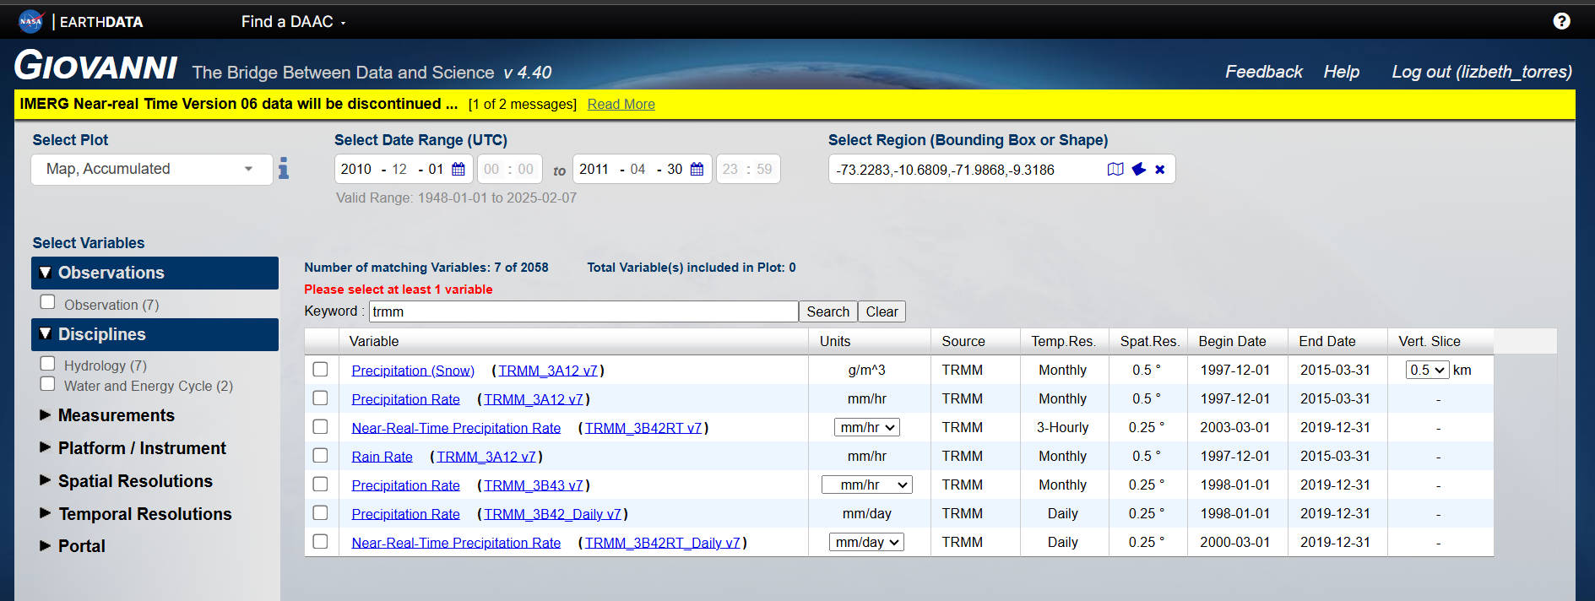1595x601 pixels.
Task: Open the 0.5 km vertical slice dropdown
Action: tap(1427, 370)
